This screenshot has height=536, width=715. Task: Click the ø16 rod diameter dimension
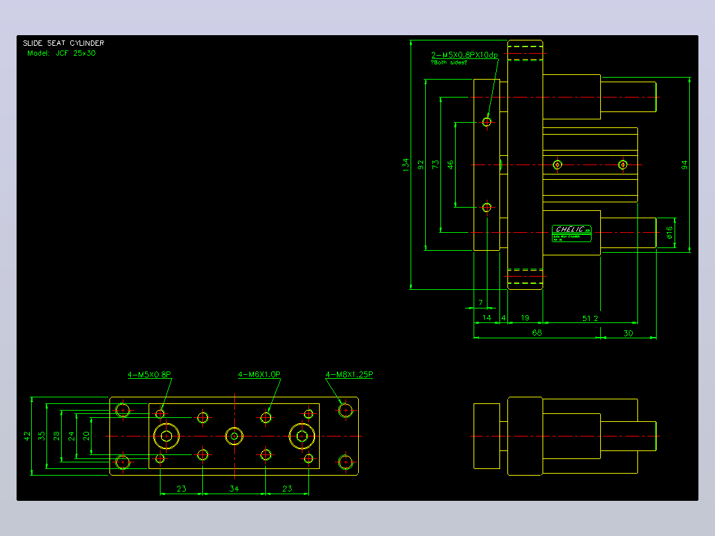[x=669, y=233]
